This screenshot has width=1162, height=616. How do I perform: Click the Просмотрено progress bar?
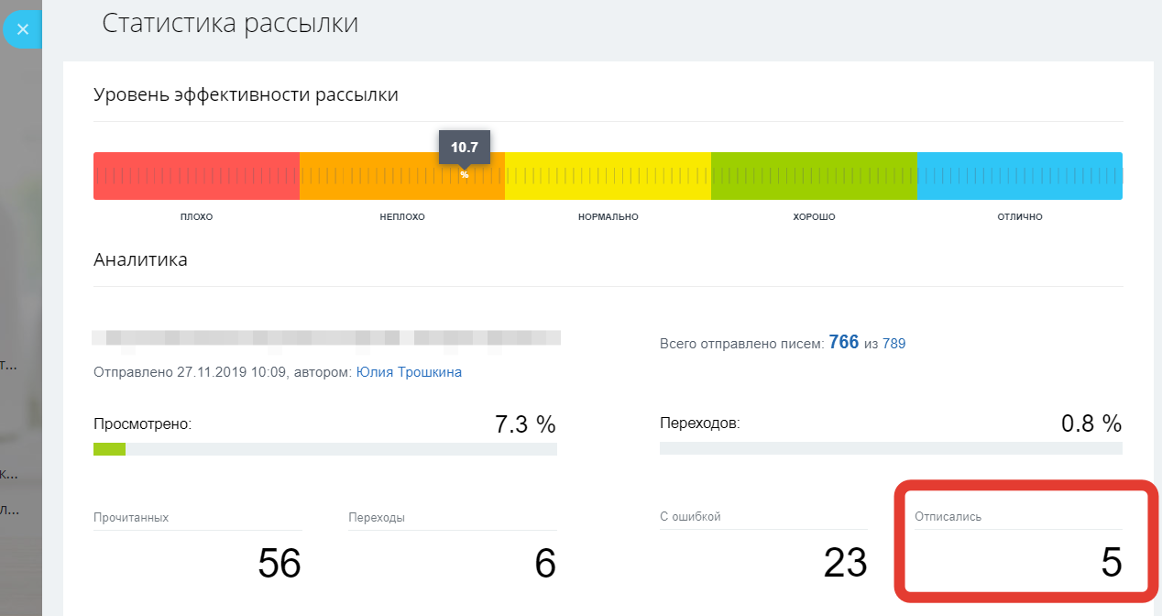pos(325,448)
